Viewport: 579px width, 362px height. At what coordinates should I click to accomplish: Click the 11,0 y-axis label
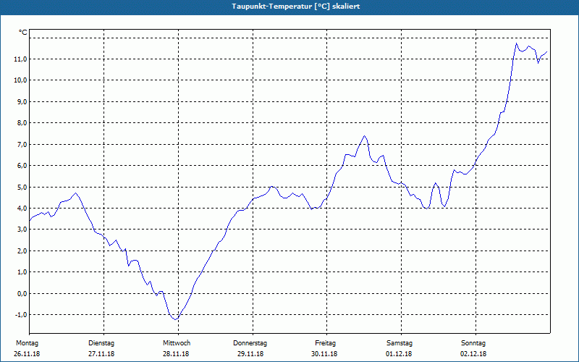pos(20,59)
